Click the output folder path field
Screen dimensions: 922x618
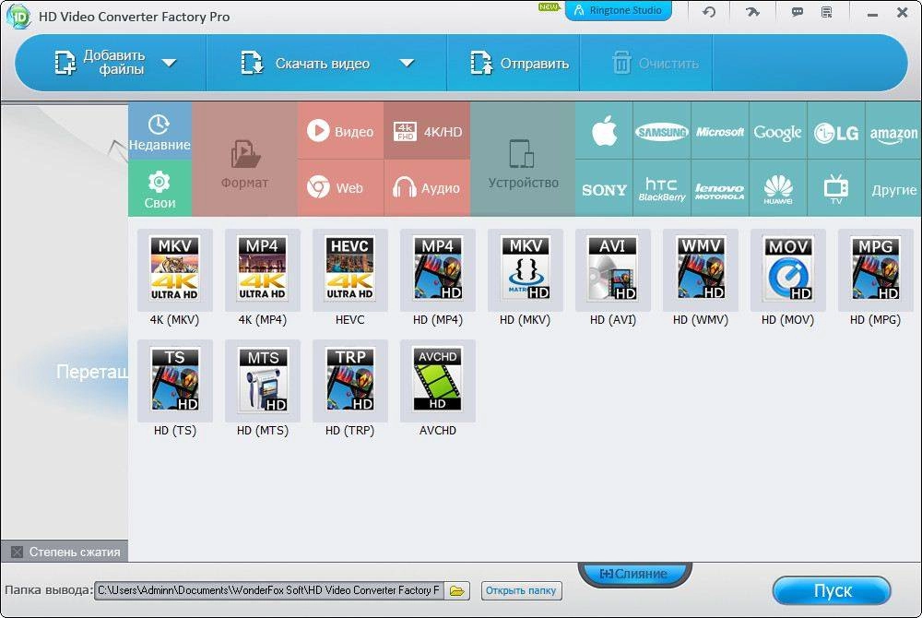click(269, 589)
